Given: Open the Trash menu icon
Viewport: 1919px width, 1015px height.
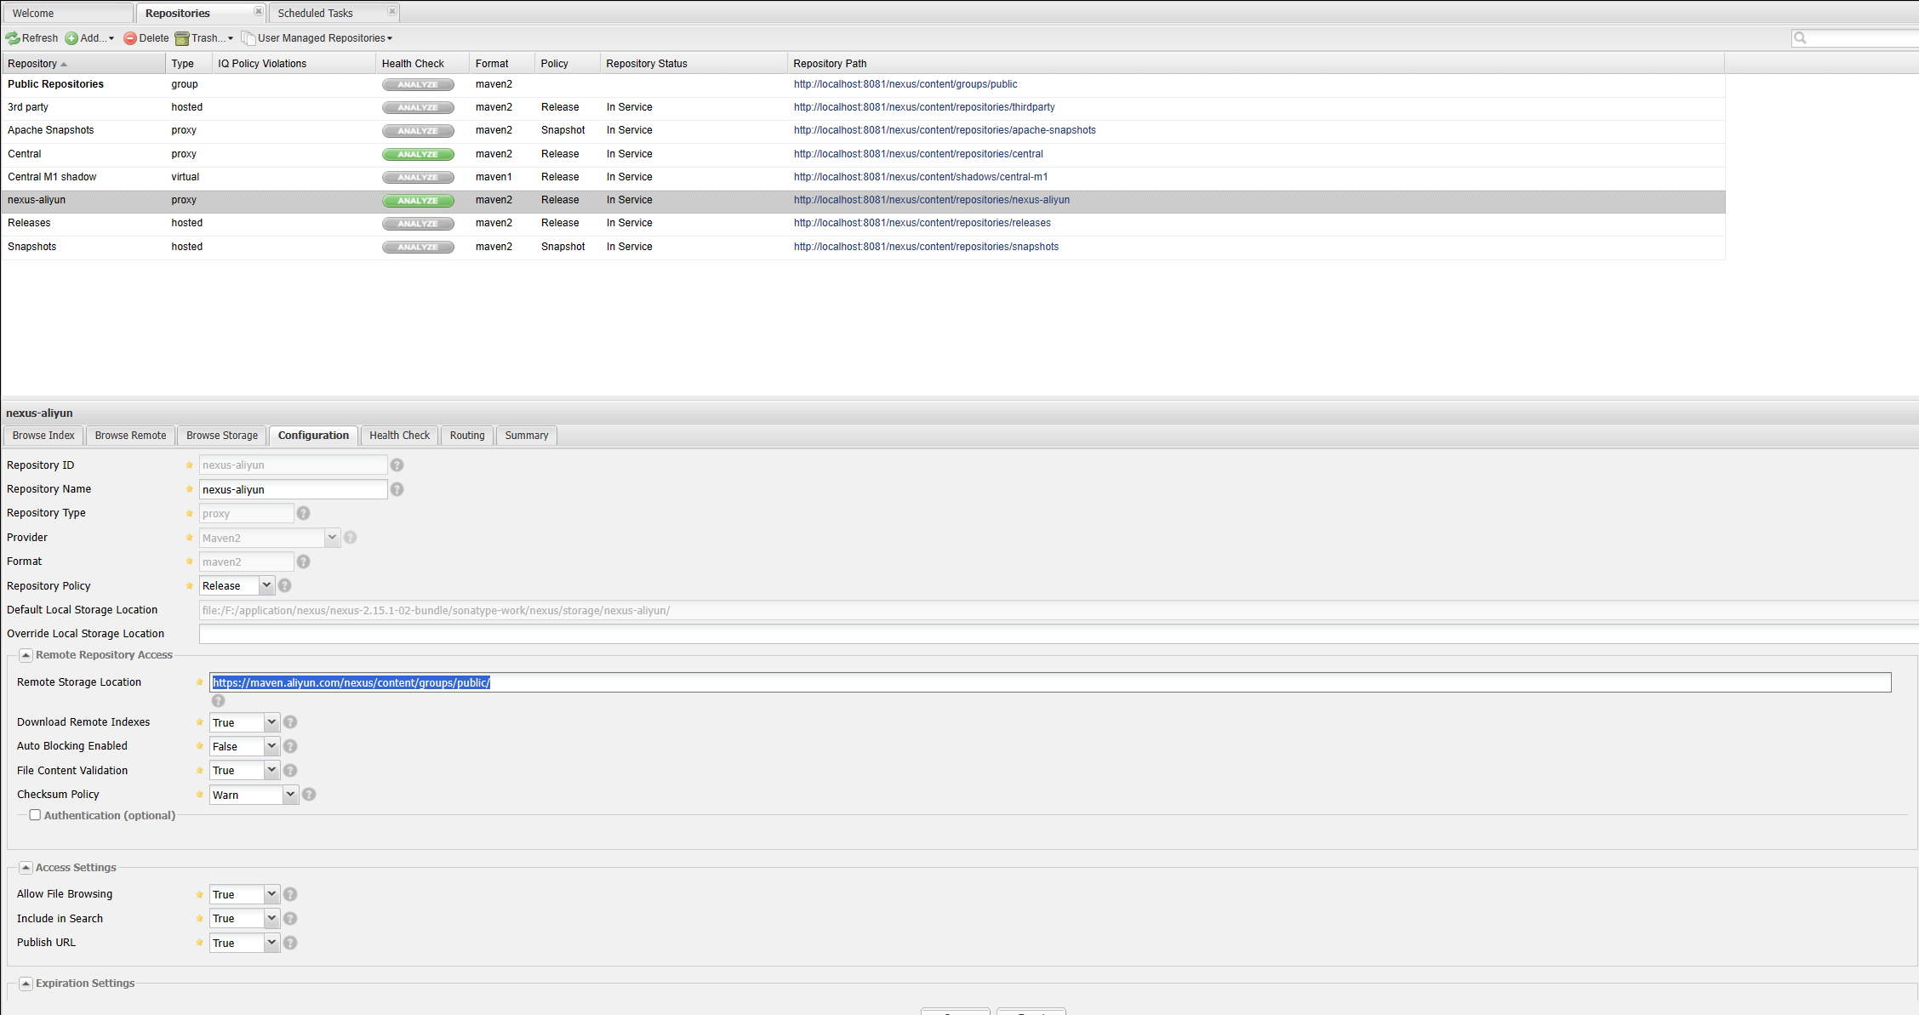Looking at the screenshot, I should pos(182,38).
